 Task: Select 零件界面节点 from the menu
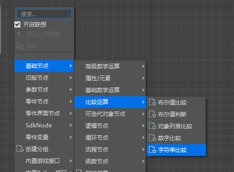click(44, 114)
